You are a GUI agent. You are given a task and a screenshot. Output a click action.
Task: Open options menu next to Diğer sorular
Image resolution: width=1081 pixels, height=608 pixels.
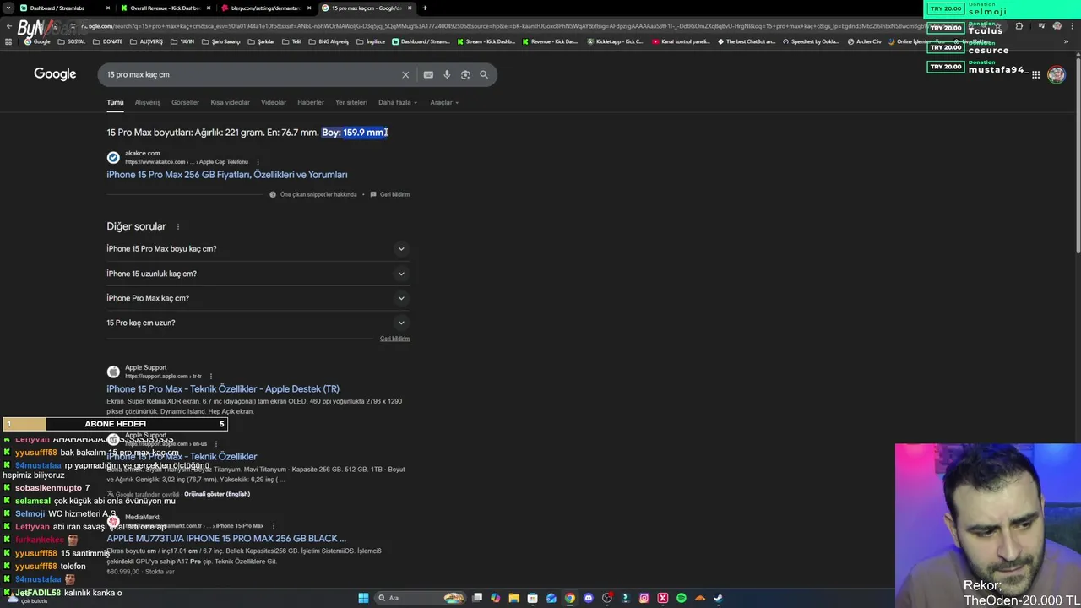[177, 226]
